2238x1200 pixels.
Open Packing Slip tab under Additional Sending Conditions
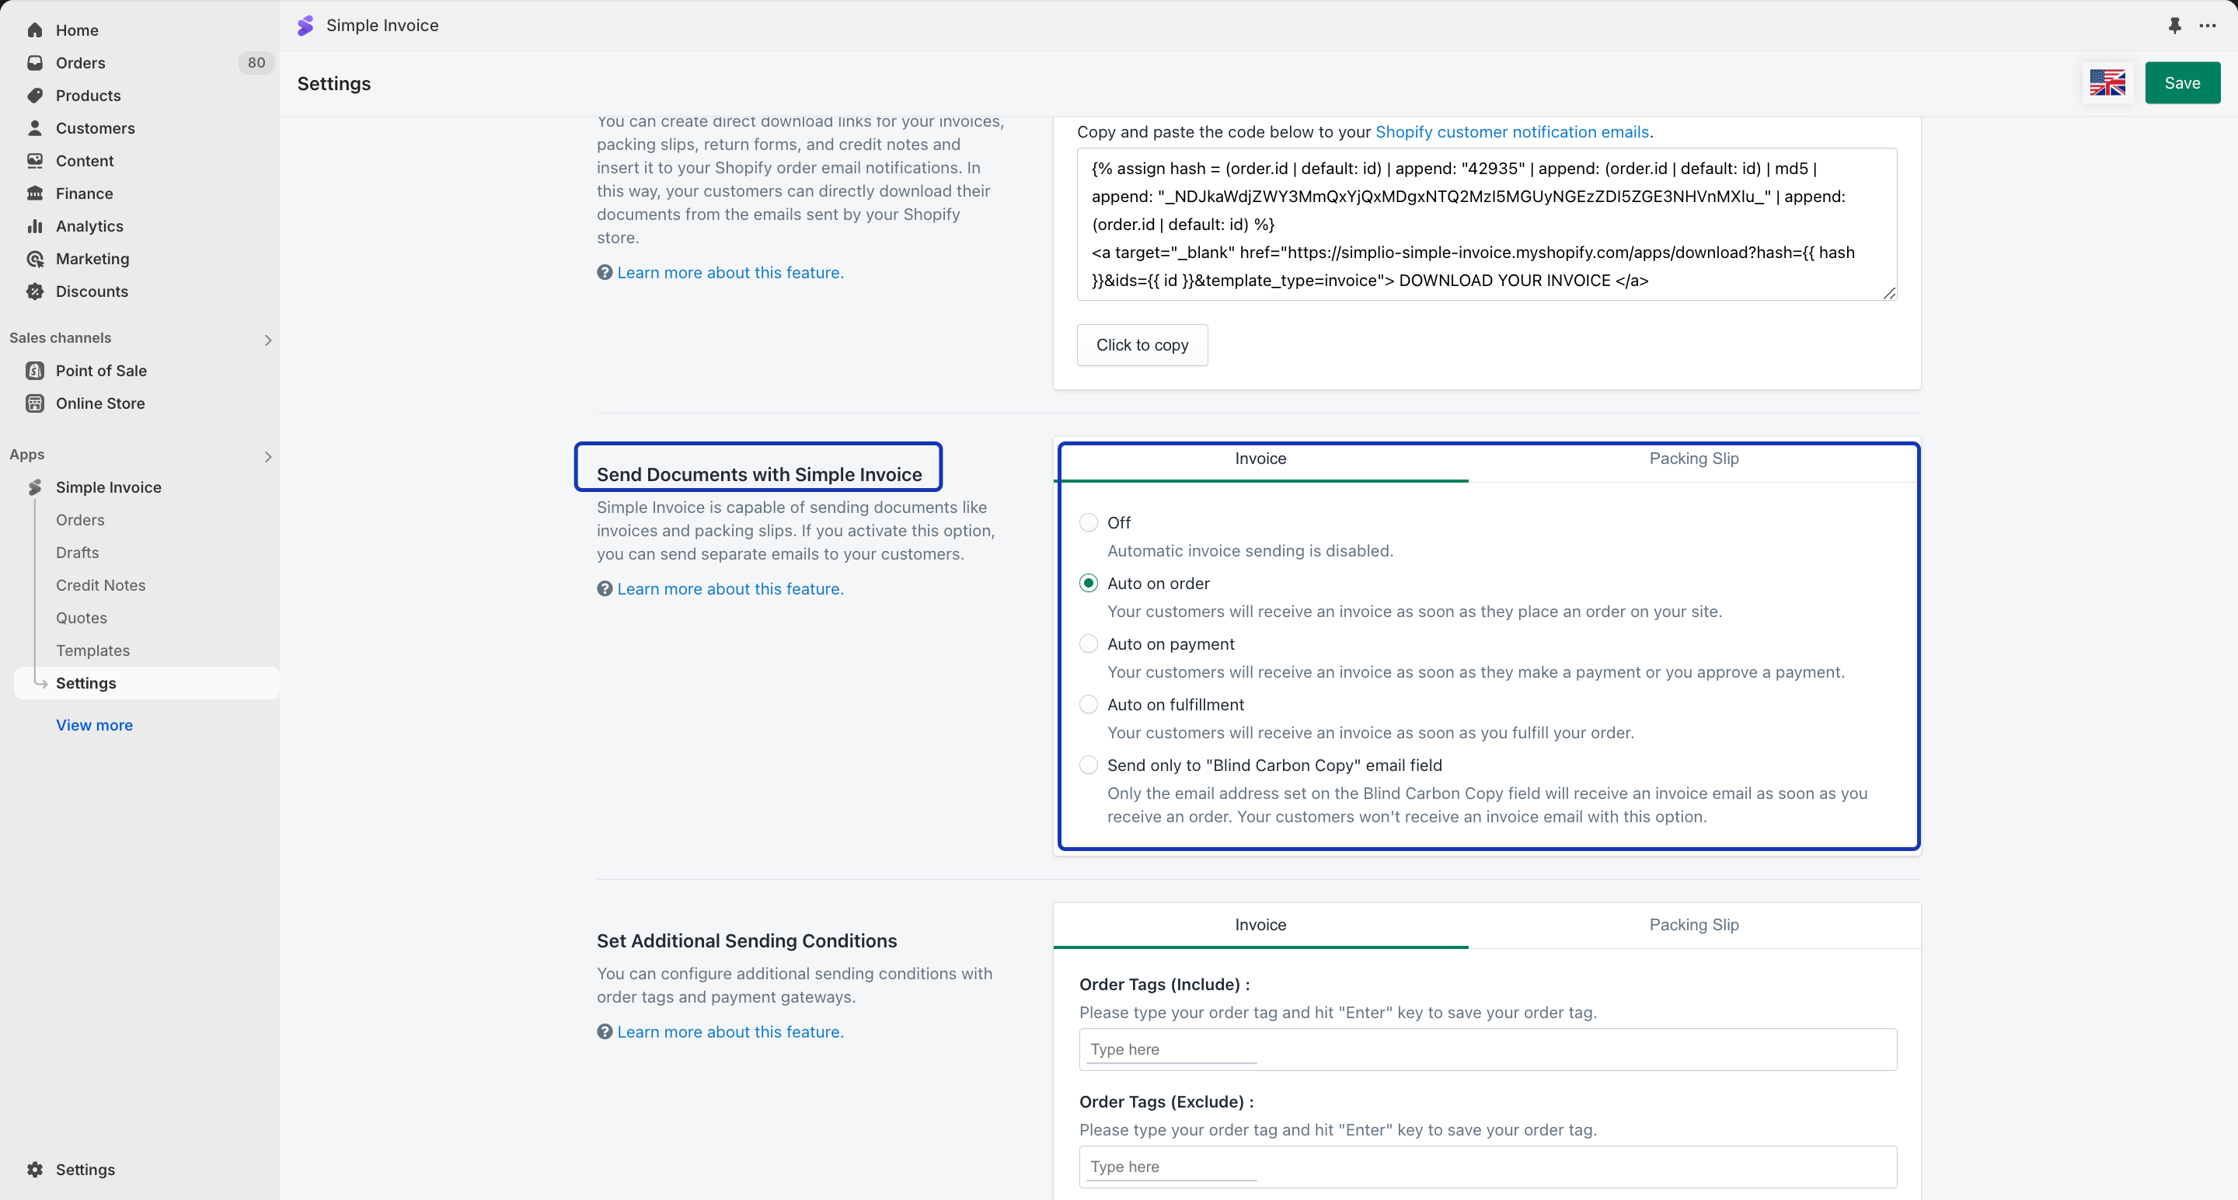point(1693,925)
